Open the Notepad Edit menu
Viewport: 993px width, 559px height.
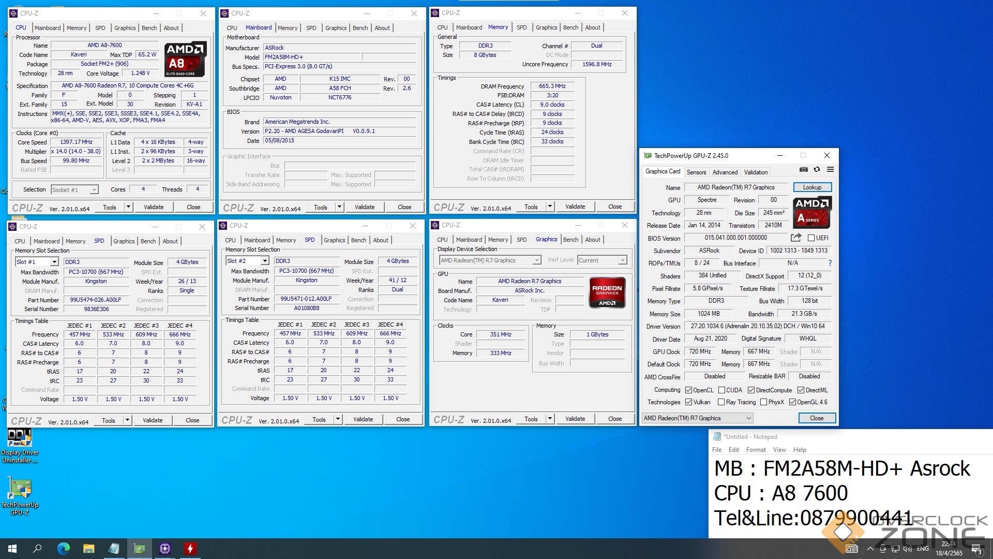coord(733,450)
